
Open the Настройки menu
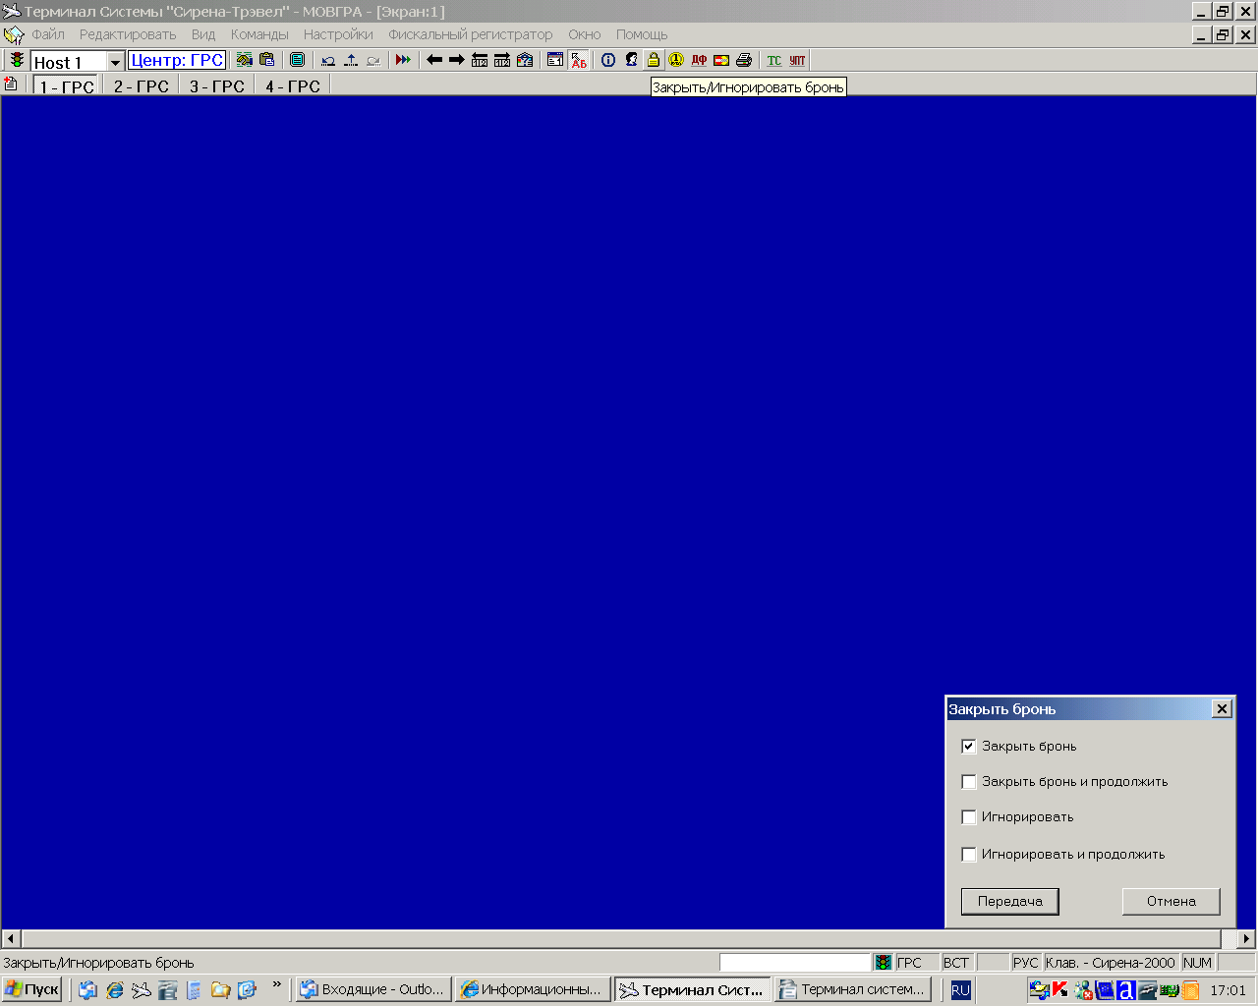click(338, 34)
